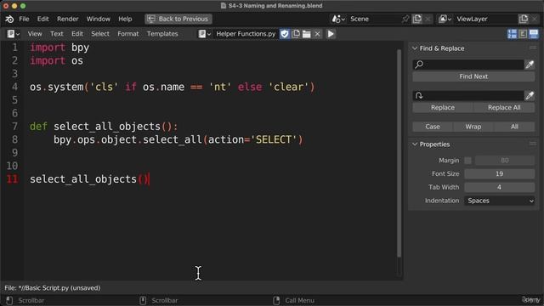The image size is (544, 306).
Task: Click line 1 import bpy text
Action: [59, 48]
